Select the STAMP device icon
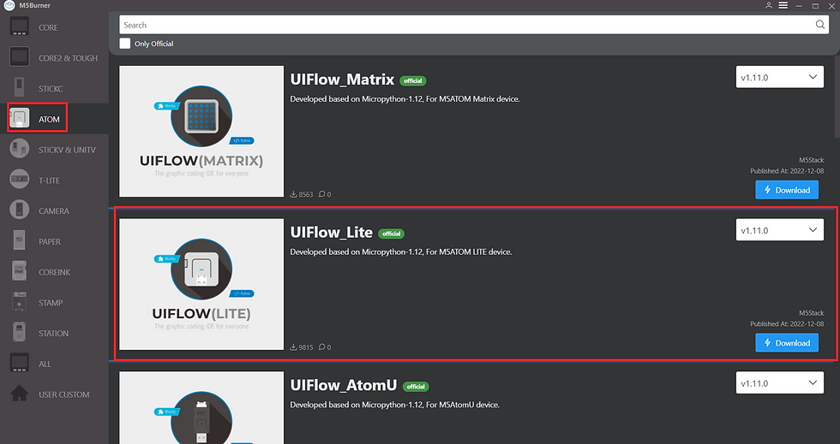 pyautogui.click(x=19, y=302)
